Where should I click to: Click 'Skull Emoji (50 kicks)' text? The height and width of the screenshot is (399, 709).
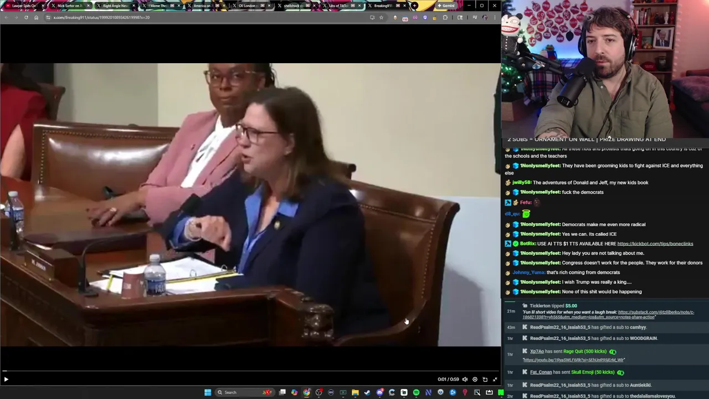pos(592,372)
